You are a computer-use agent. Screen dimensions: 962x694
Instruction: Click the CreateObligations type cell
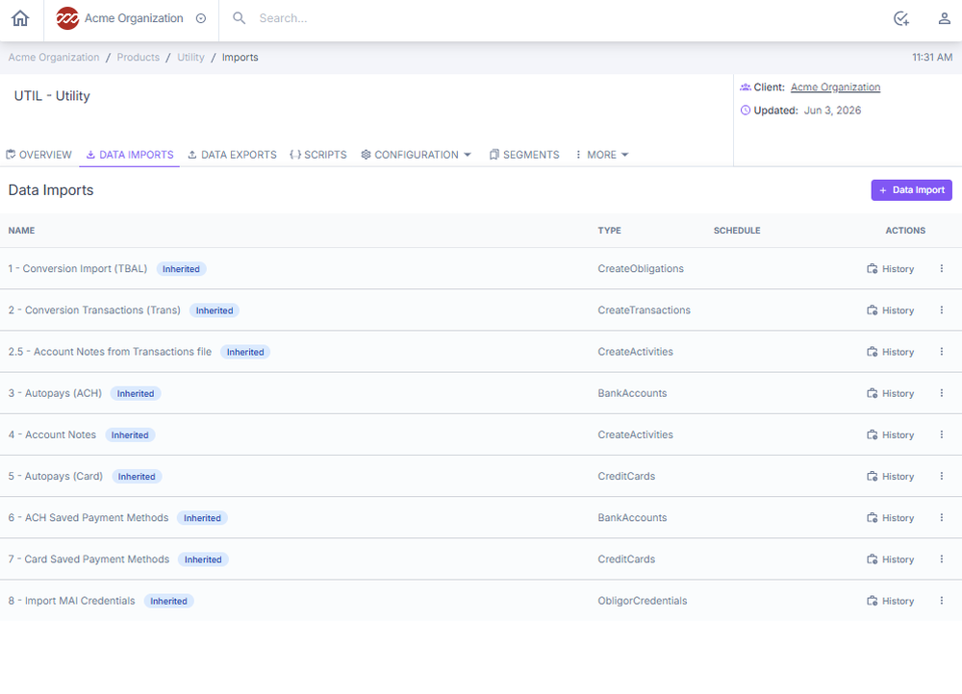[641, 268]
